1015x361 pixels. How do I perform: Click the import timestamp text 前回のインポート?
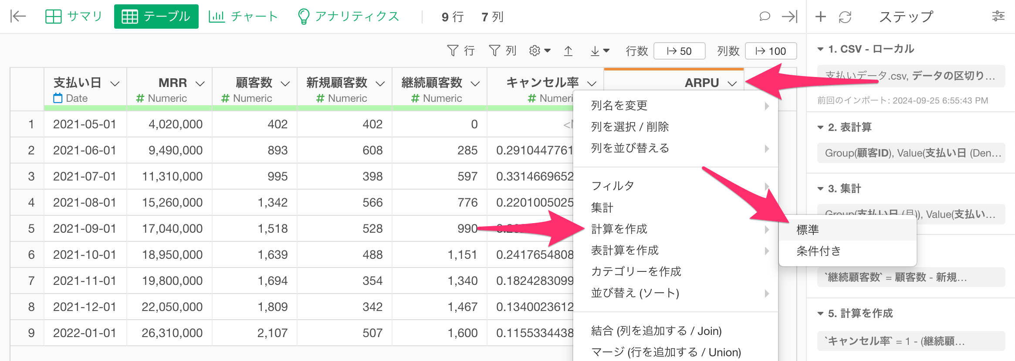(x=903, y=100)
